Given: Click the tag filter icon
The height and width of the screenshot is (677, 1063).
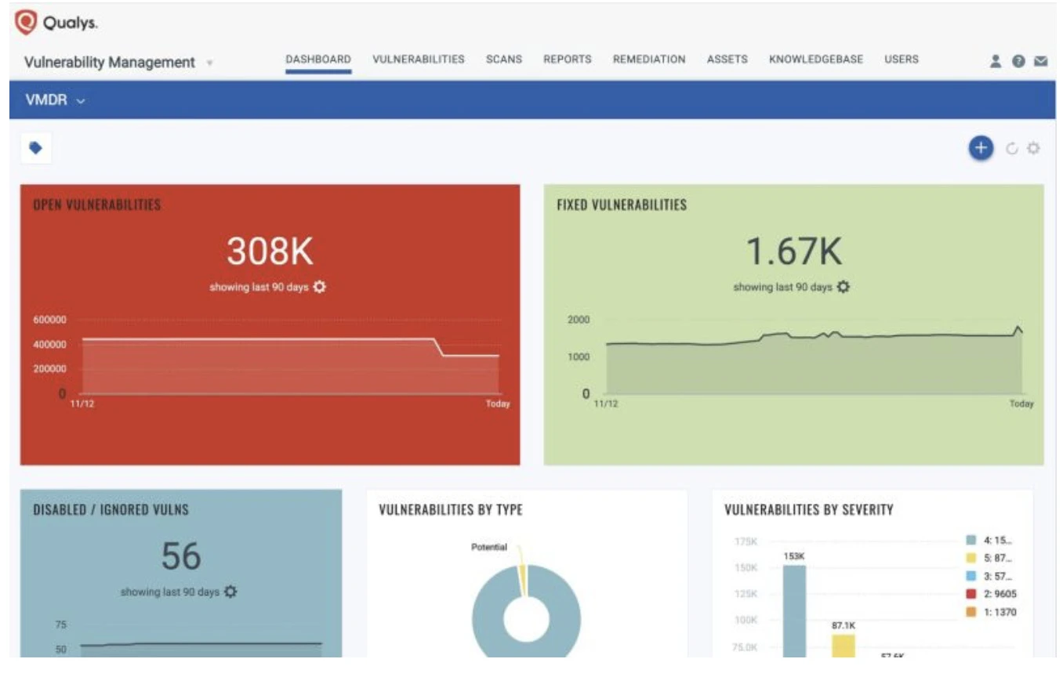Looking at the screenshot, I should [x=35, y=147].
